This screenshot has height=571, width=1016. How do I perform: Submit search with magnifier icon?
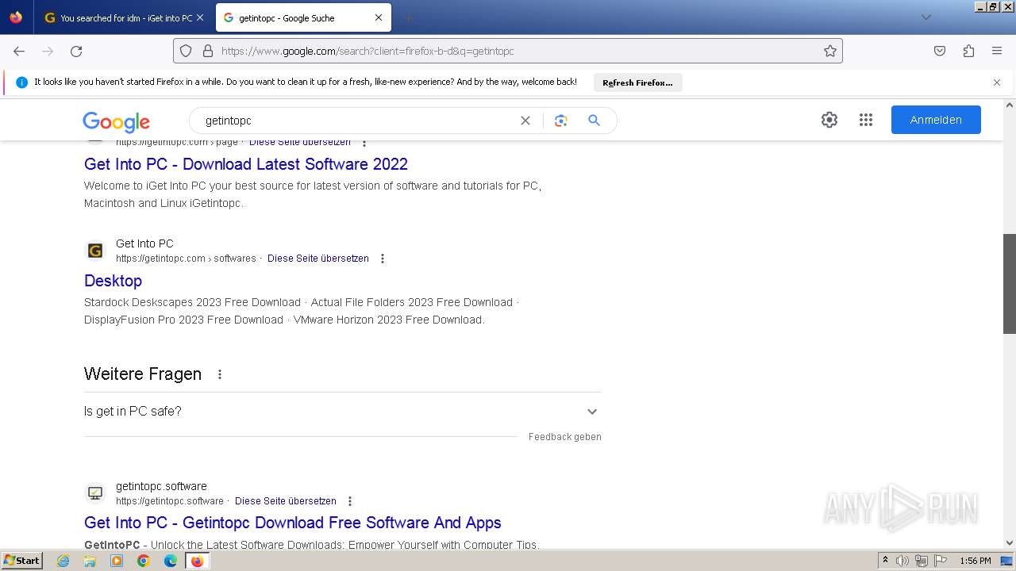[594, 121]
